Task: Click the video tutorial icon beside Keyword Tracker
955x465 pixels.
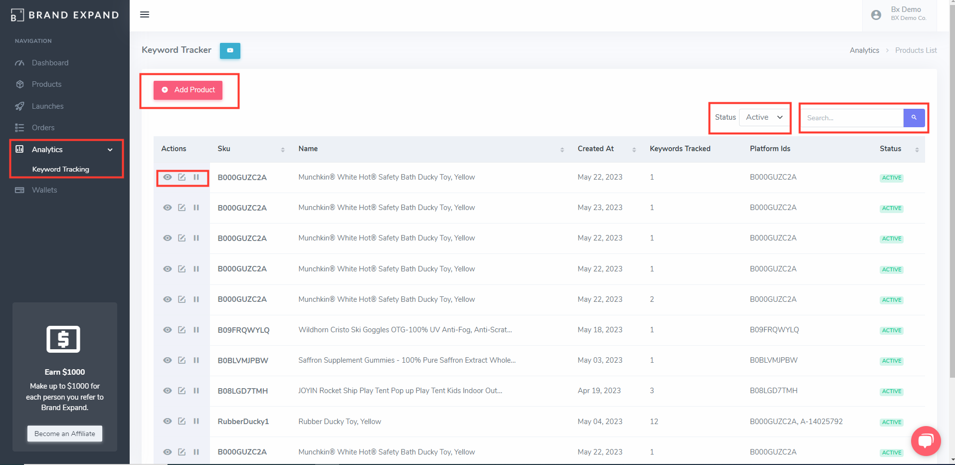Action: 230,50
